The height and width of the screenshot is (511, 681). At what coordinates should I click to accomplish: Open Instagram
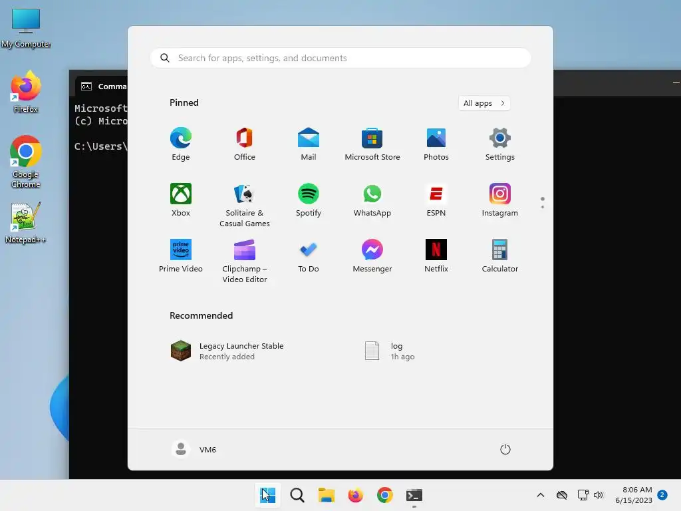pyautogui.click(x=500, y=200)
